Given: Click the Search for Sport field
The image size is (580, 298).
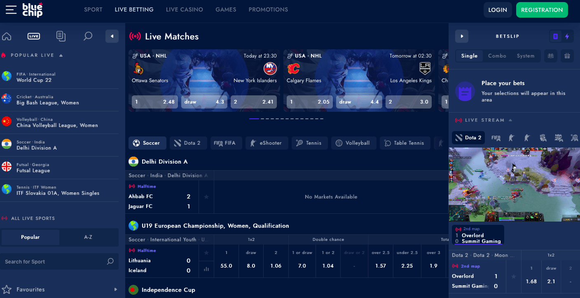Looking at the screenshot, I should click(59, 261).
